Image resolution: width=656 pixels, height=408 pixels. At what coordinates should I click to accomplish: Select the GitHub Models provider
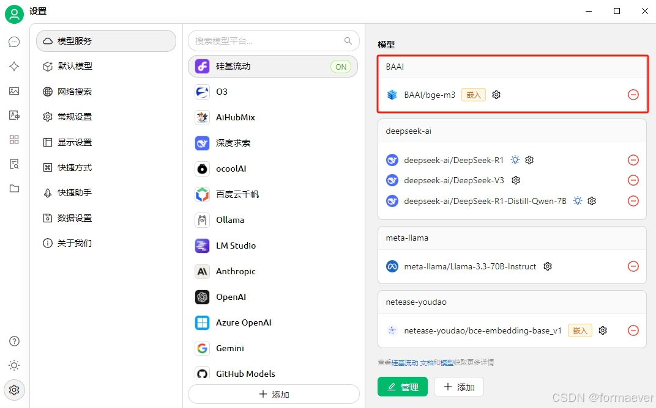[x=274, y=373]
